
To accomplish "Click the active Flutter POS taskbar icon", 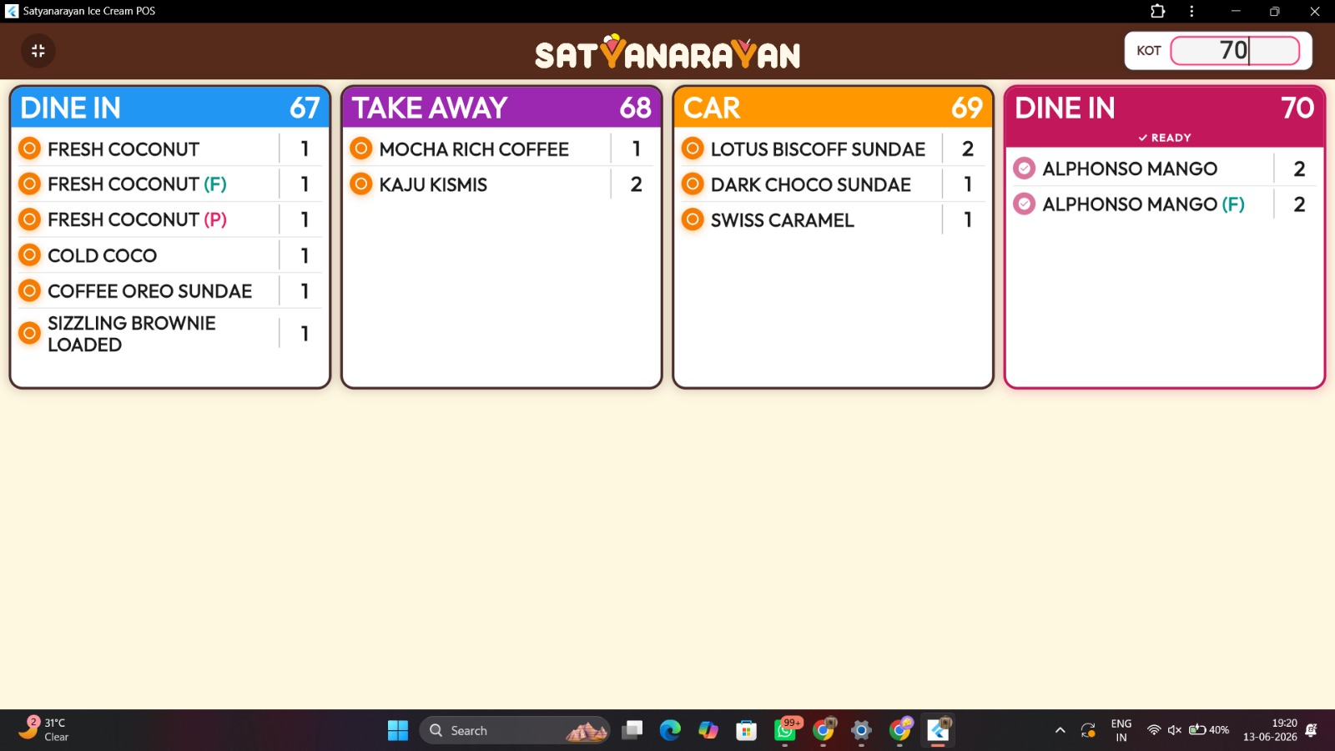I will coord(939,730).
